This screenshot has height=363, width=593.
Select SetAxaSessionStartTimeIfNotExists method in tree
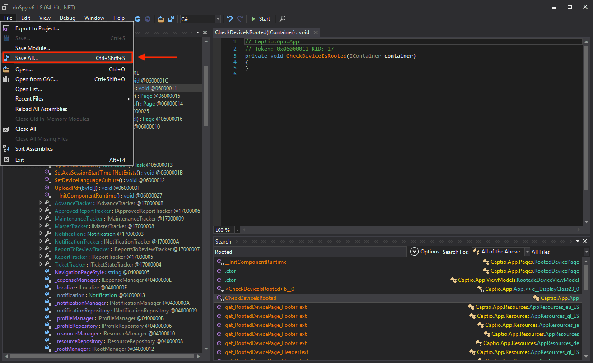[118, 173]
